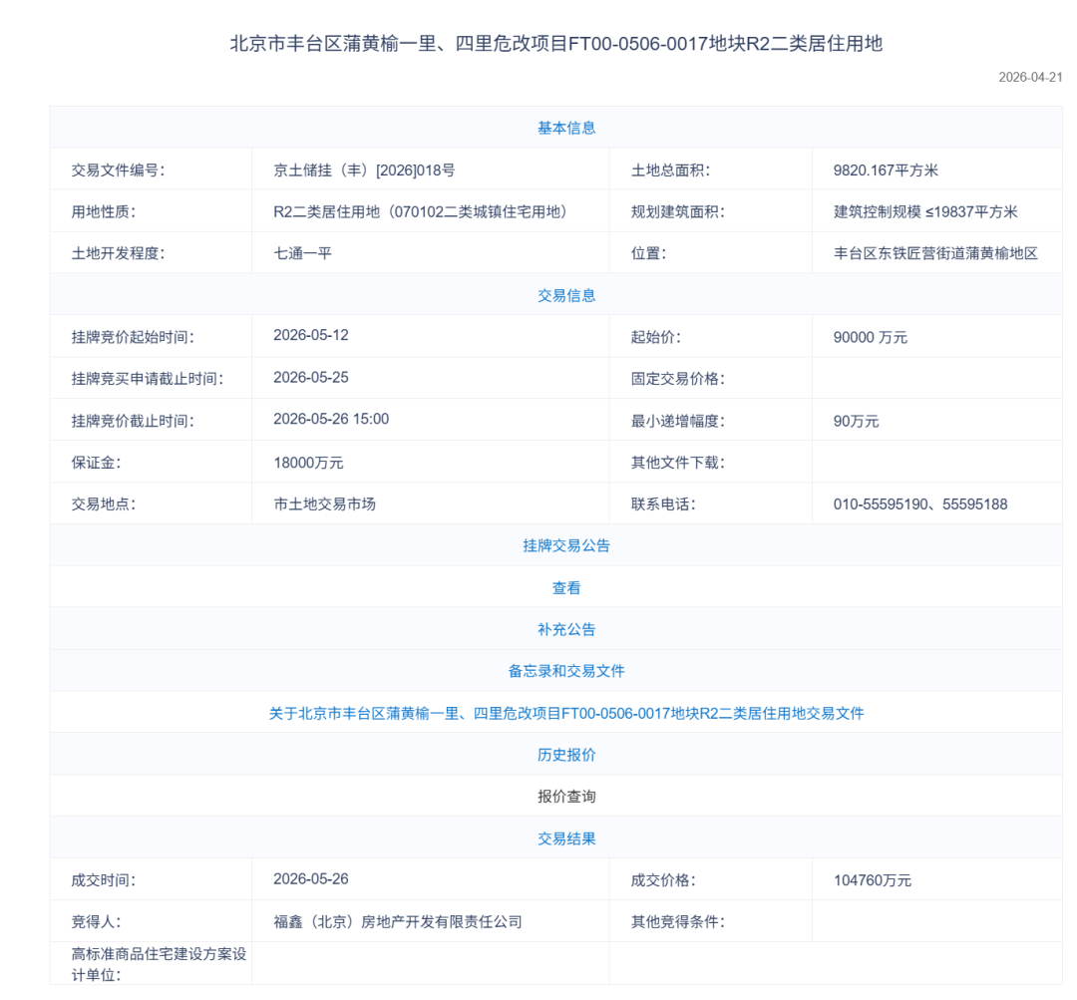This screenshot has height=1000, width=1077.
Task: Click the 联系电话 label
Action: point(663,504)
